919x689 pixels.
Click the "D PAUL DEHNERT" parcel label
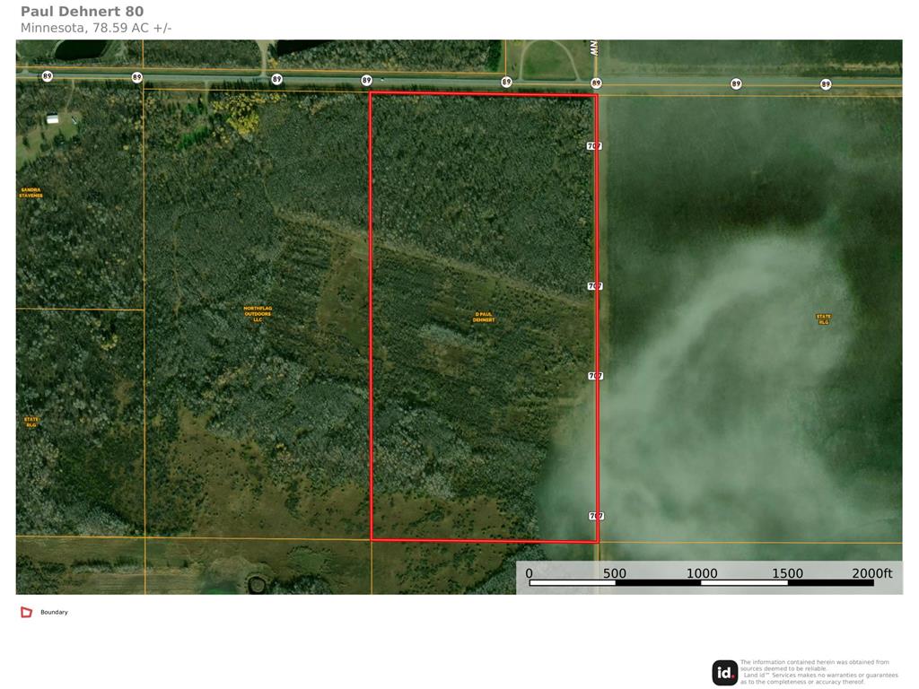tap(484, 317)
